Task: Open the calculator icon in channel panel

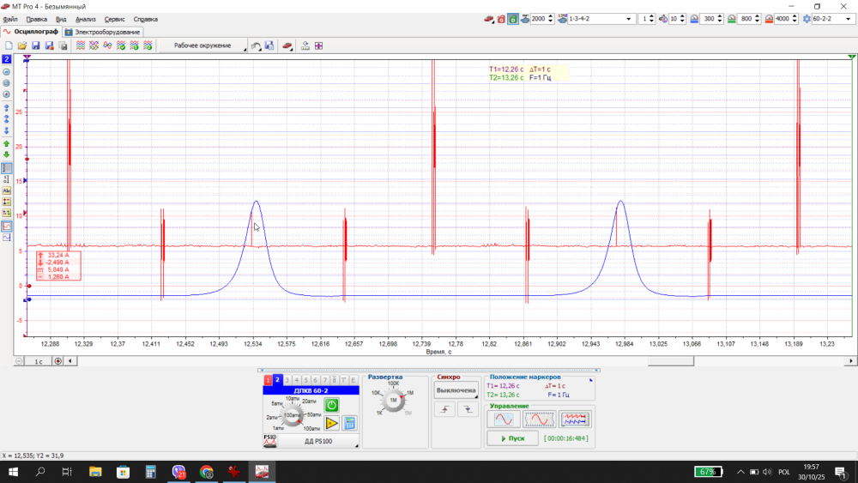Action: 349,423
